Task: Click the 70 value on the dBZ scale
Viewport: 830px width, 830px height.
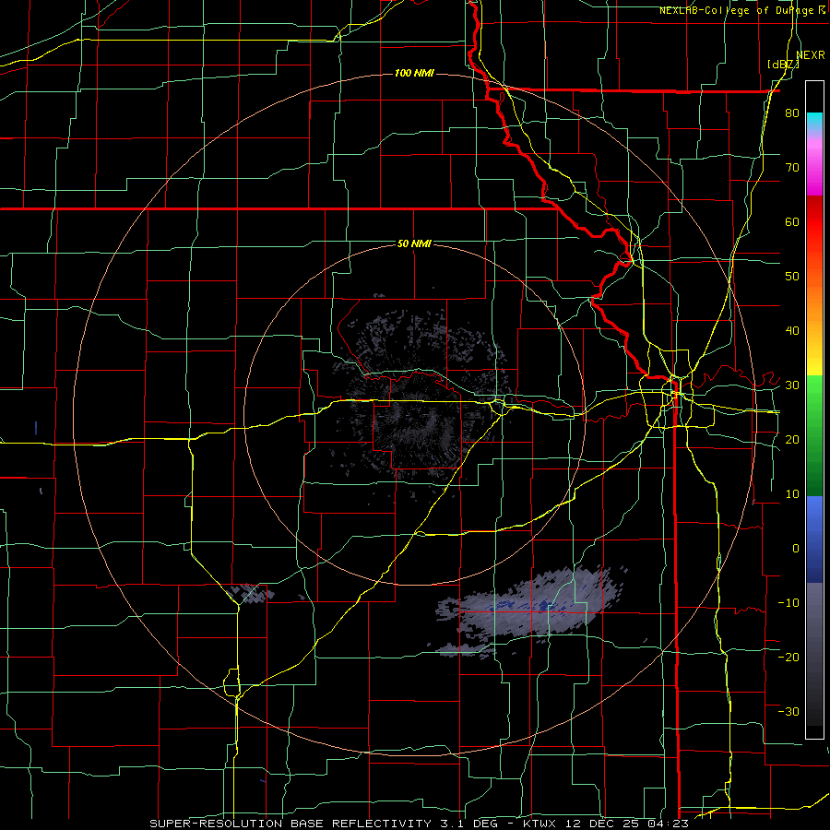Action: coord(792,167)
